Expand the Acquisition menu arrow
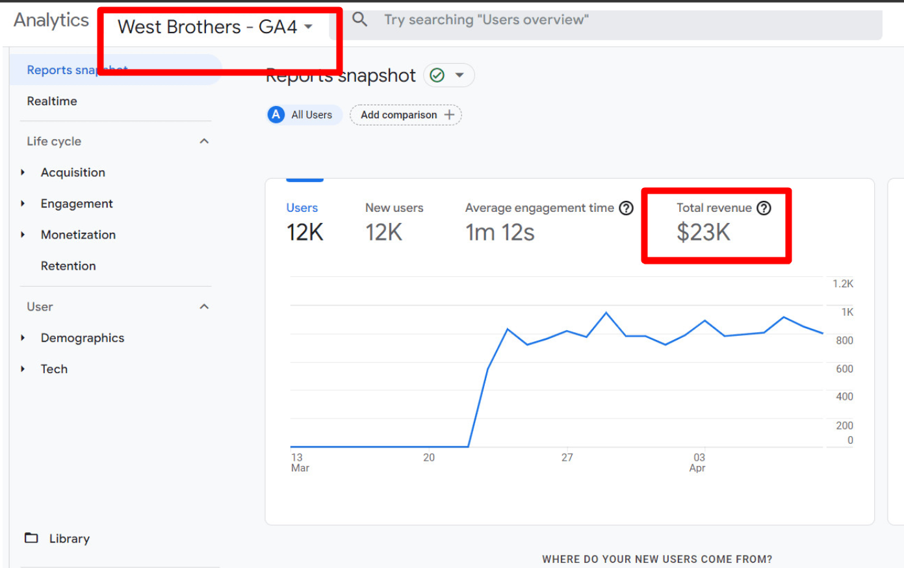 [x=23, y=172]
